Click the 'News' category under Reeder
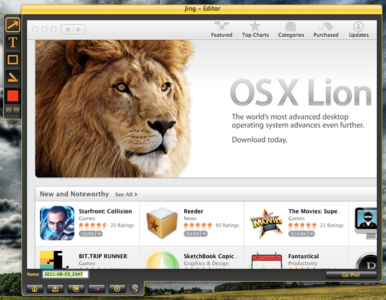The height and width of the screenshot is (300, 386). [190, 218]
